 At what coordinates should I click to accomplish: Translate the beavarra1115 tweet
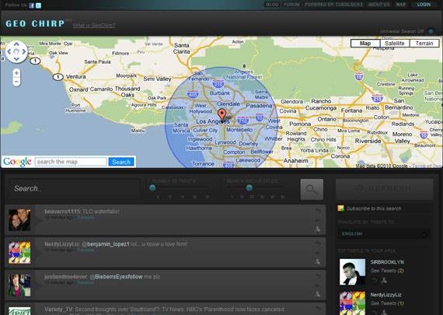[85, 218]
